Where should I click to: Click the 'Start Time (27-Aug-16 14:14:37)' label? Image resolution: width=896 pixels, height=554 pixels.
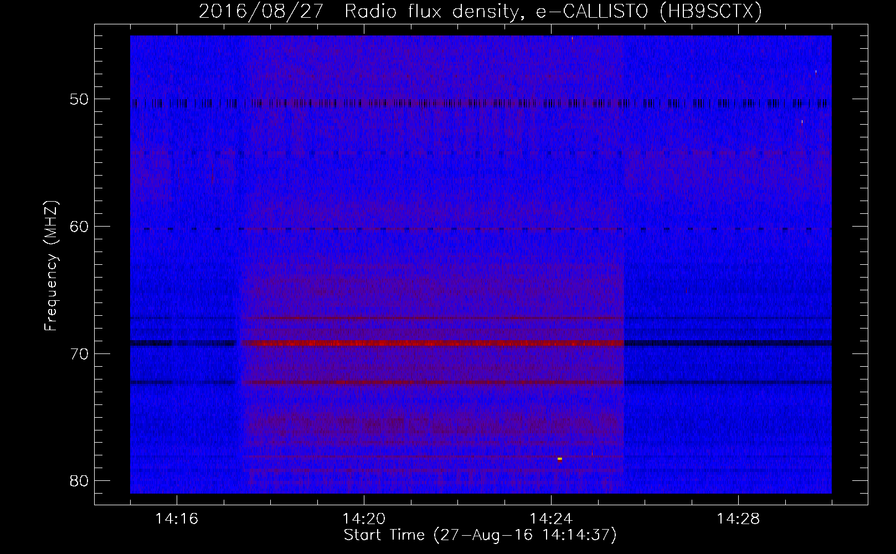pos(480,535)
